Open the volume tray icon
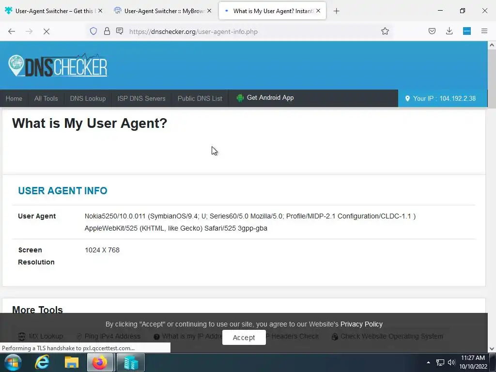Image resolution: width=496 pixels, height=372 pixels. tap(451, 362)
